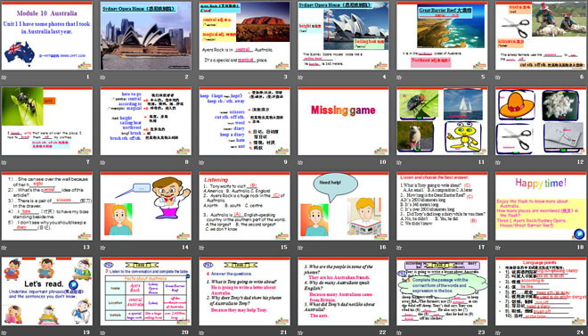This screenshot has height=336, width=588.
Task: Click the star icon beneath slide 15
Action: click(x=201, y=248)
